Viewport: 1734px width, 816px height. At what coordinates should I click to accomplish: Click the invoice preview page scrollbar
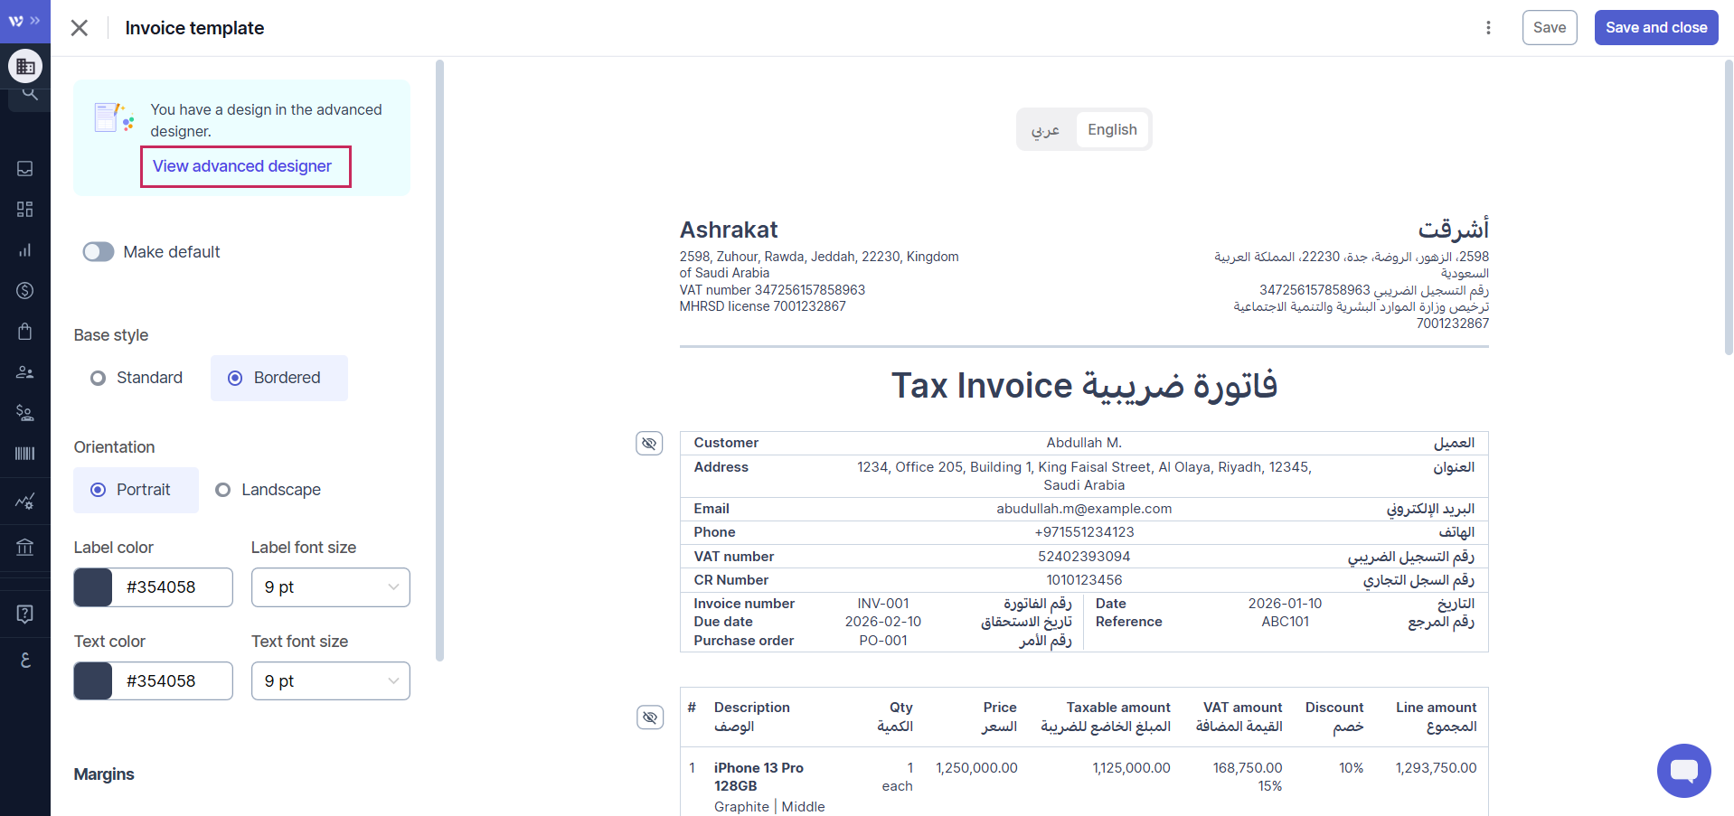1729,207
